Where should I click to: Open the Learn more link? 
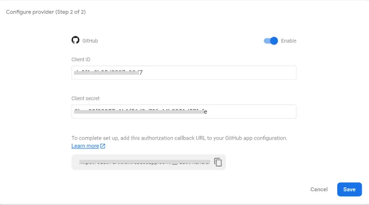click(x=85, y=146)
